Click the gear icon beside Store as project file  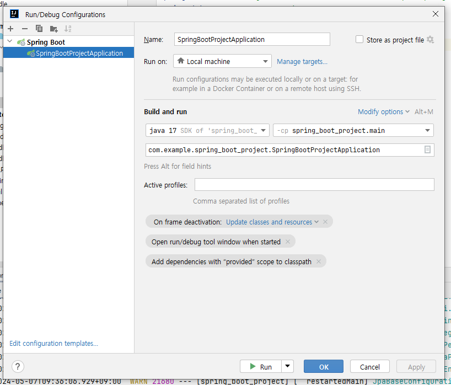430,39
